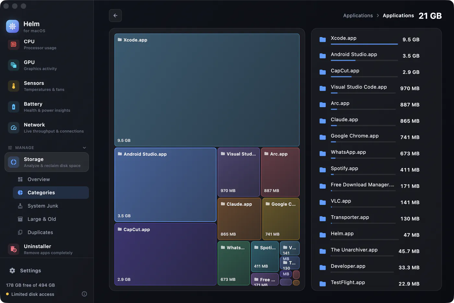Click the disk access info icon
The width and height of the screenshot is (454, 303).
point(84,294)
